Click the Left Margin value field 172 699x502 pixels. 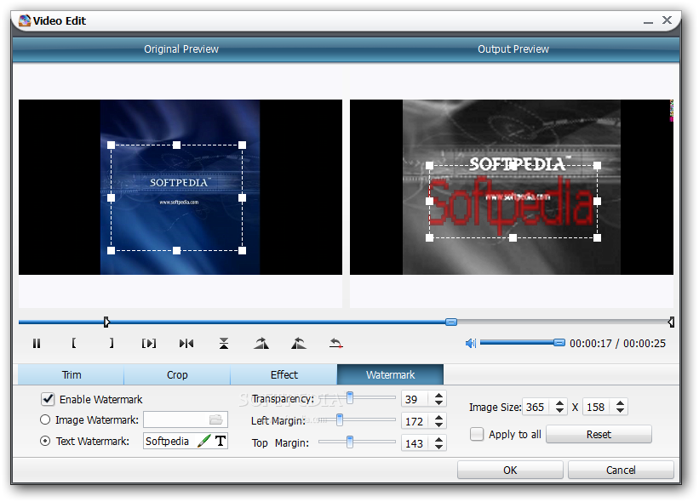415,421
